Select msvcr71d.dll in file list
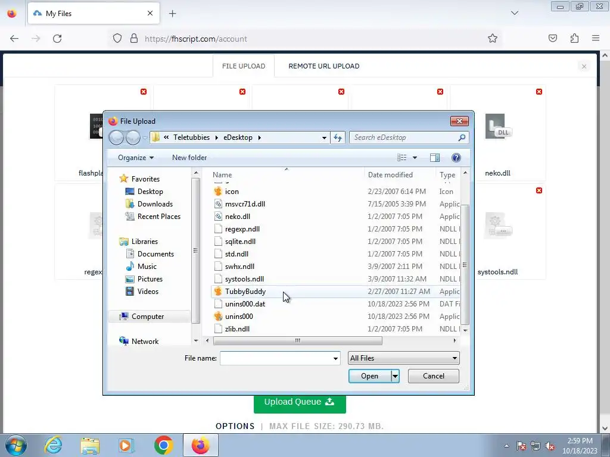The image size is (610, 457). pyautogui.click(x=245, y=204)
